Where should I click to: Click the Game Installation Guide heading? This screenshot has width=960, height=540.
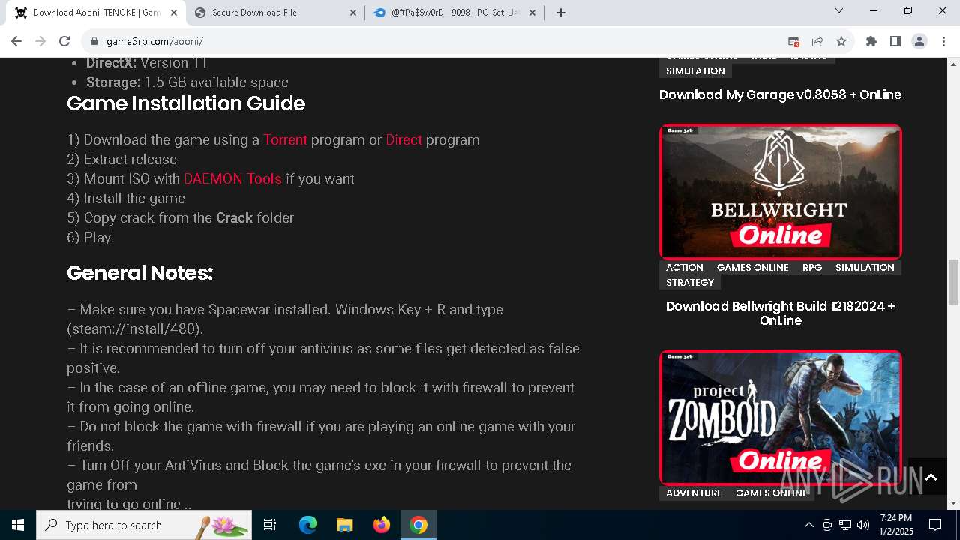186,103
